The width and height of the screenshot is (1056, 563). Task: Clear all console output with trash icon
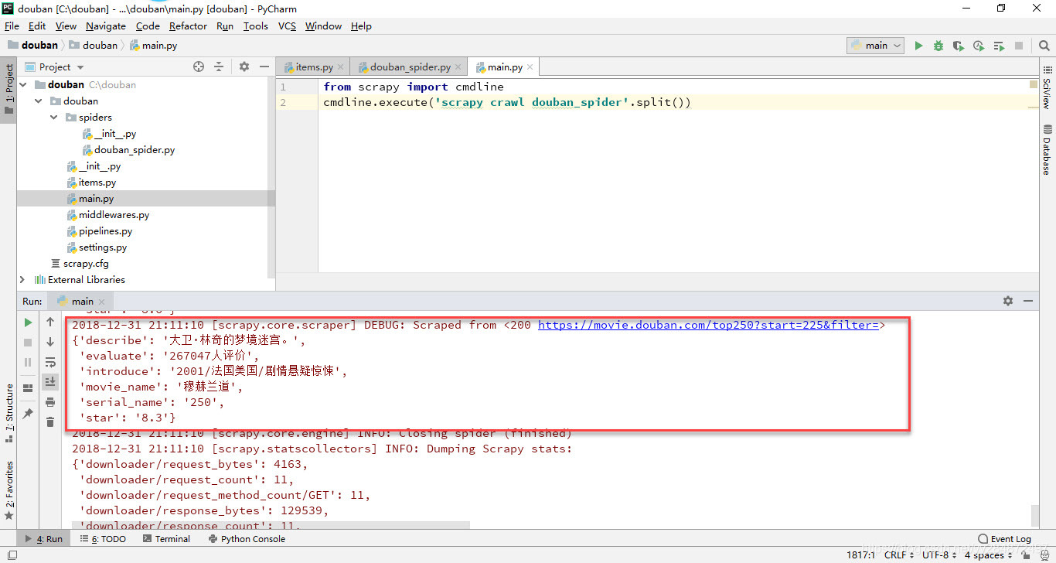point(50,421)
